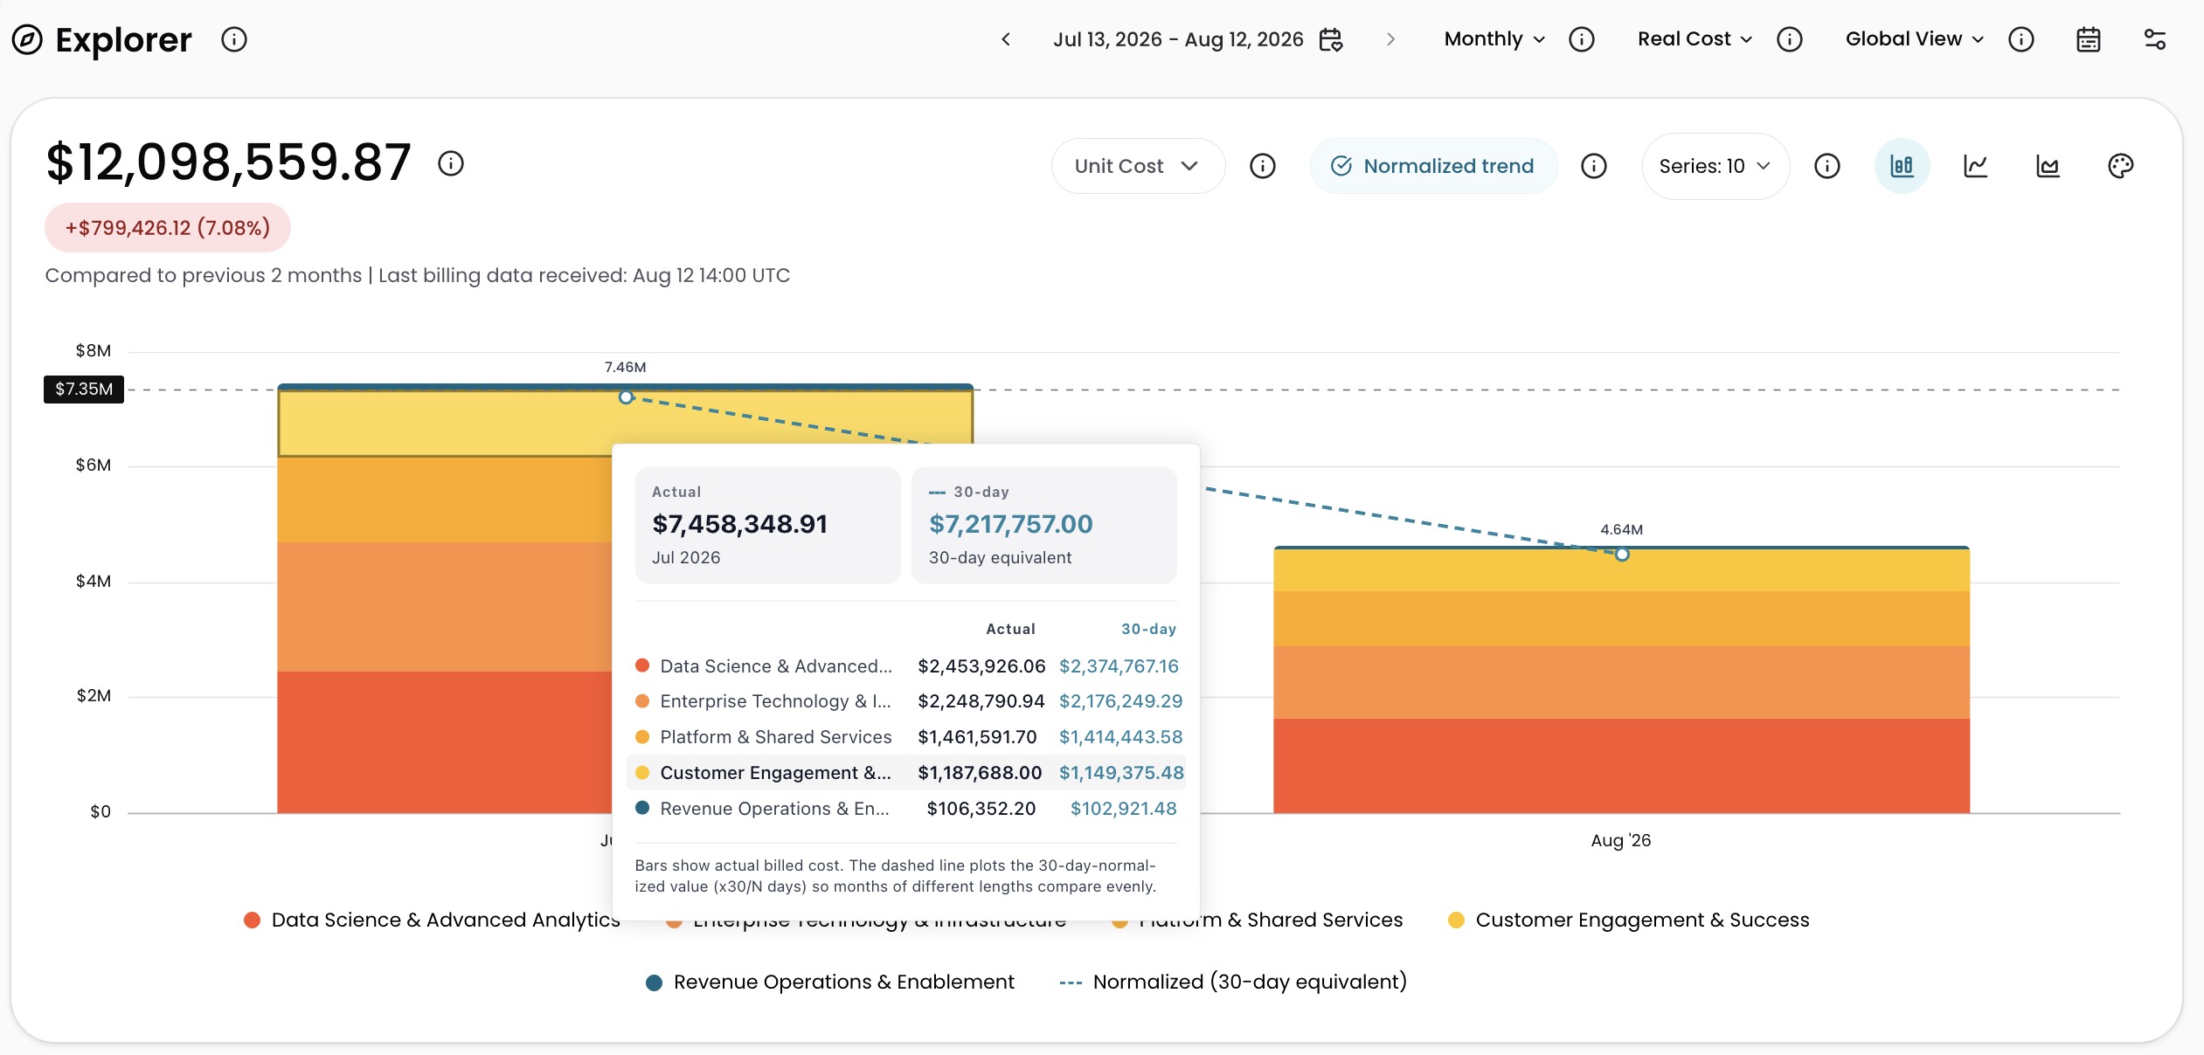Open the filter settings sliders icon
Viewport: 2204px width, 1055px height.
pyautogui.click(x=2155, y=39)
